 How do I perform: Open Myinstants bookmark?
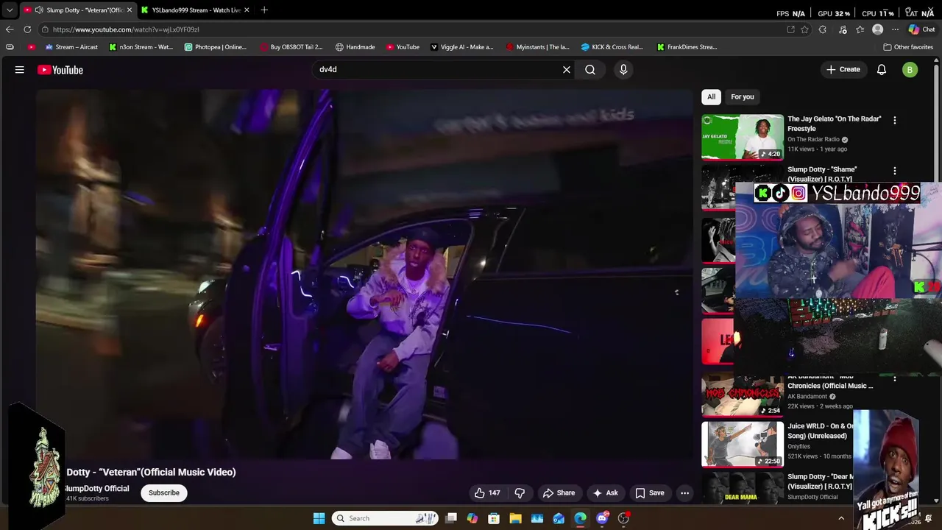538,47
